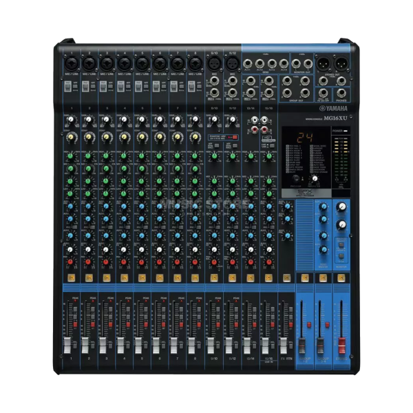Click the GROUP 3-4 fader

320,346
